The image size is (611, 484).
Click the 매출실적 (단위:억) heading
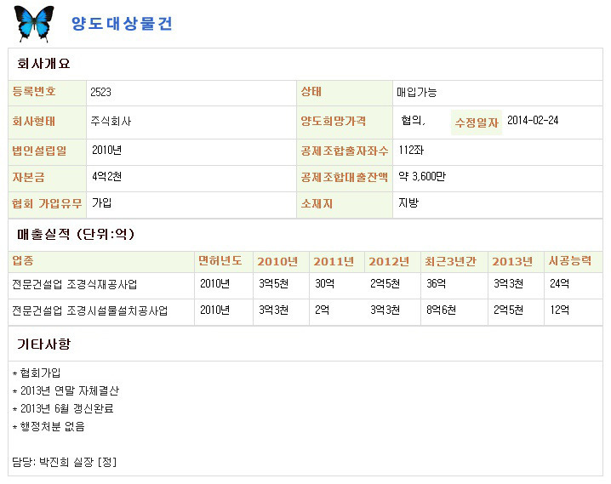point(76,235)
